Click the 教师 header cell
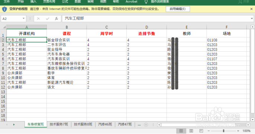Image resolution: width=255 pixels, height=134 pixels. point(187,34)
